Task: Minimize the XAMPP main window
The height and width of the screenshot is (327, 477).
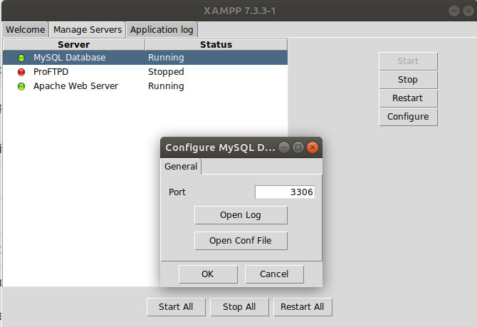Action: tap(454, 11)
